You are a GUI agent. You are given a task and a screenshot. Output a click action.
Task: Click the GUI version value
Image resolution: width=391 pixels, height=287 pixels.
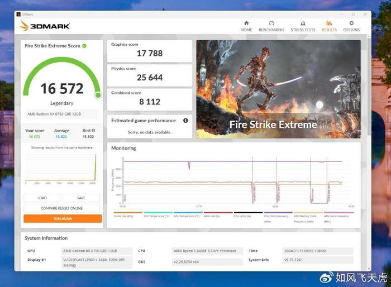207,262
